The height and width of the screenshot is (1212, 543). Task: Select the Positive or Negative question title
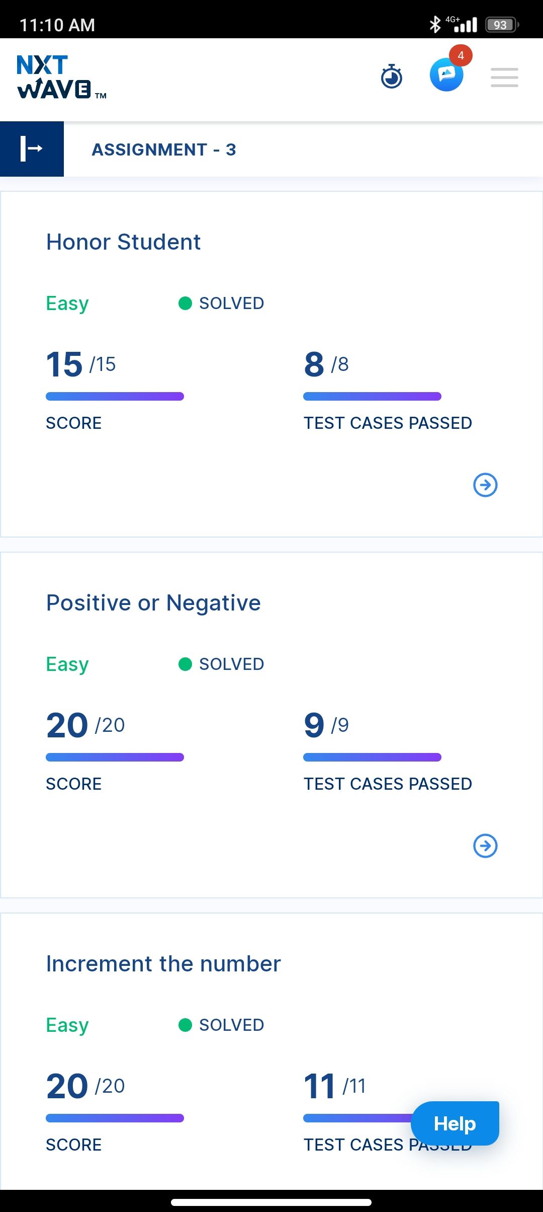point(153,603)
